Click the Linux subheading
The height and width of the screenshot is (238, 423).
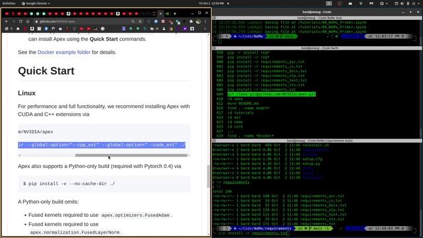coord(26,93)
